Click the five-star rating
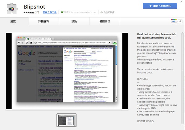Image resolution: width=185 pixels, height=130 pixels. pyautogui.click(x=29, y=12)
